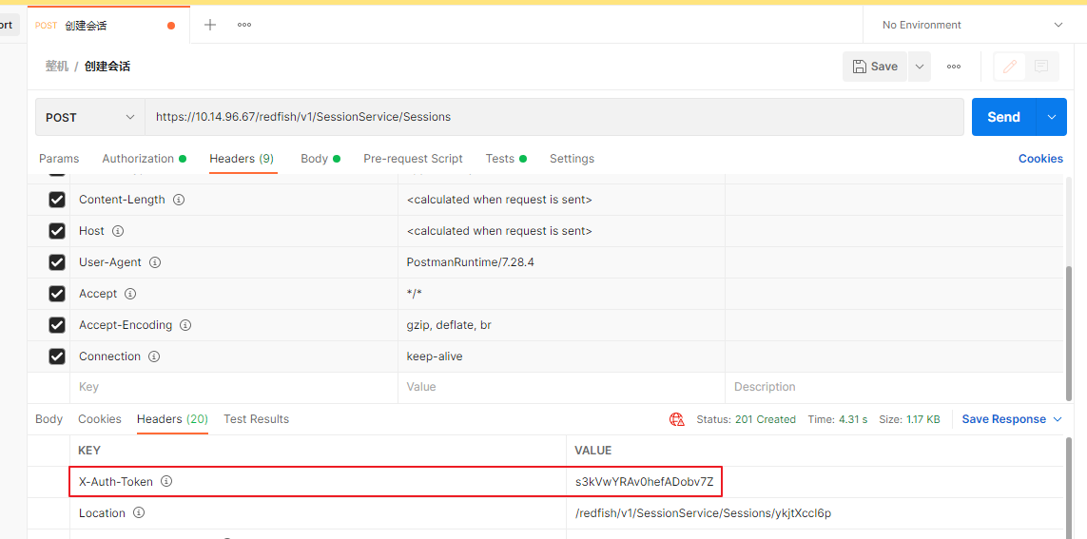Show info icon for Host header
Viewport: 1087px width, 539px height.
click(118, 231)
